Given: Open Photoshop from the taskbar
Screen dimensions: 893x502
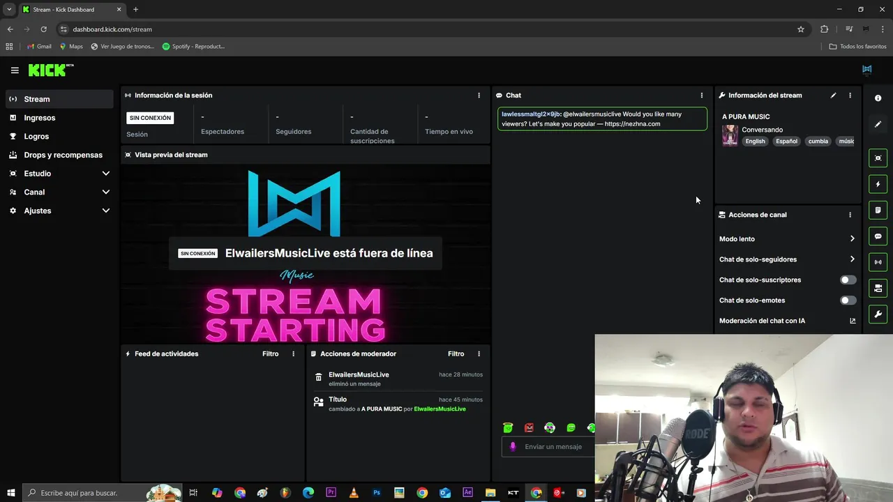Looking at the screenshot, I should point(377,493).
